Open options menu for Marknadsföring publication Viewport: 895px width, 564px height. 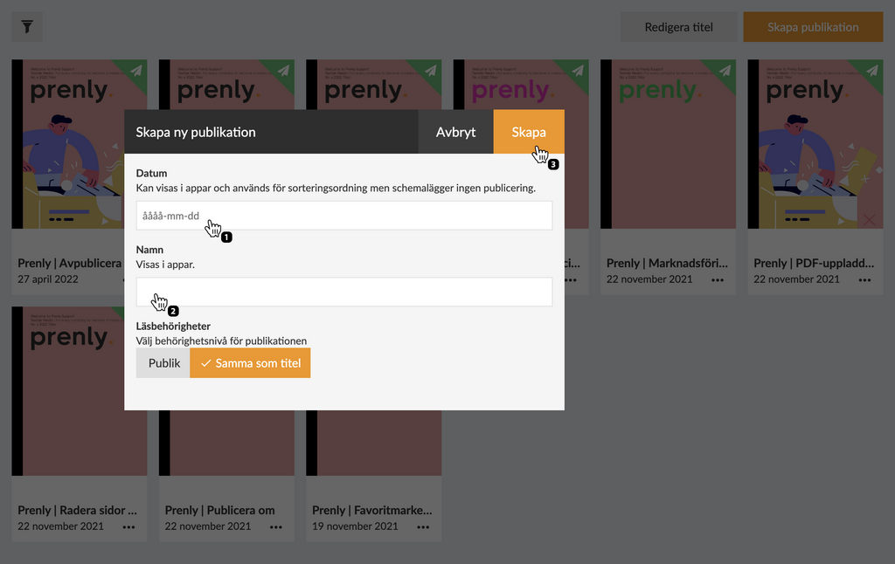[x=717, y=280]
